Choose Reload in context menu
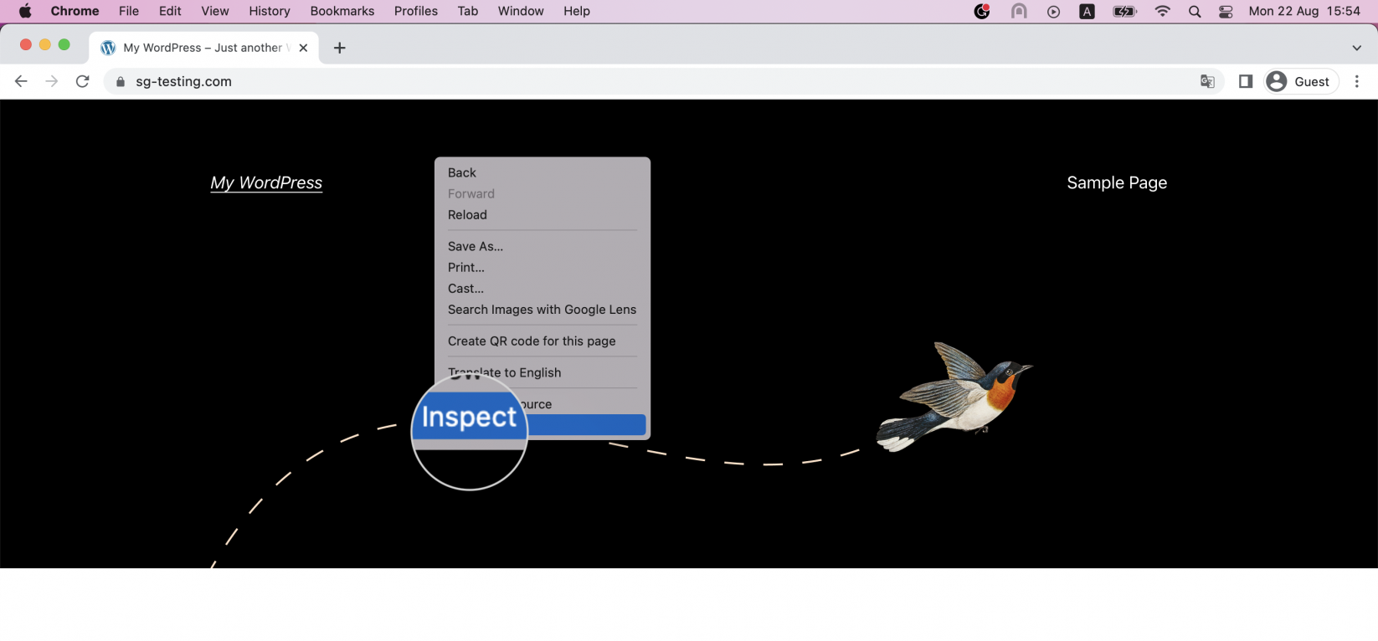 pyautogui.click(x=542, y=215)
